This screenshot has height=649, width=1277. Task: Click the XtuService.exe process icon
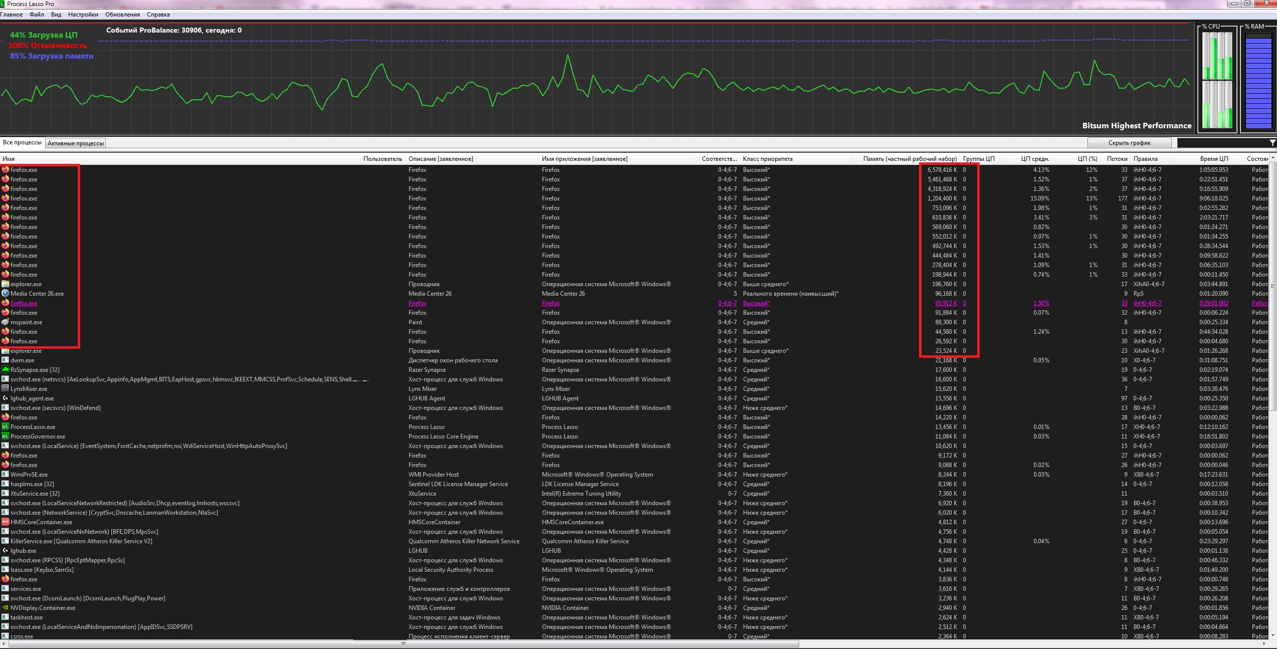(x=6, y=494)
